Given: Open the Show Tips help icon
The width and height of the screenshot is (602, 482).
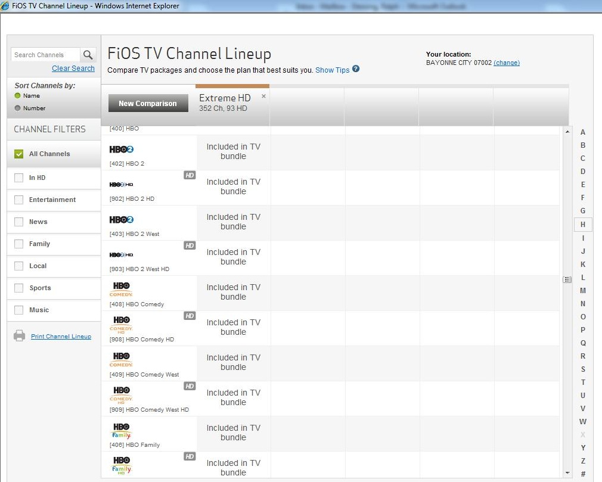Looking at the screenshot, I should (x=356, y=69).
